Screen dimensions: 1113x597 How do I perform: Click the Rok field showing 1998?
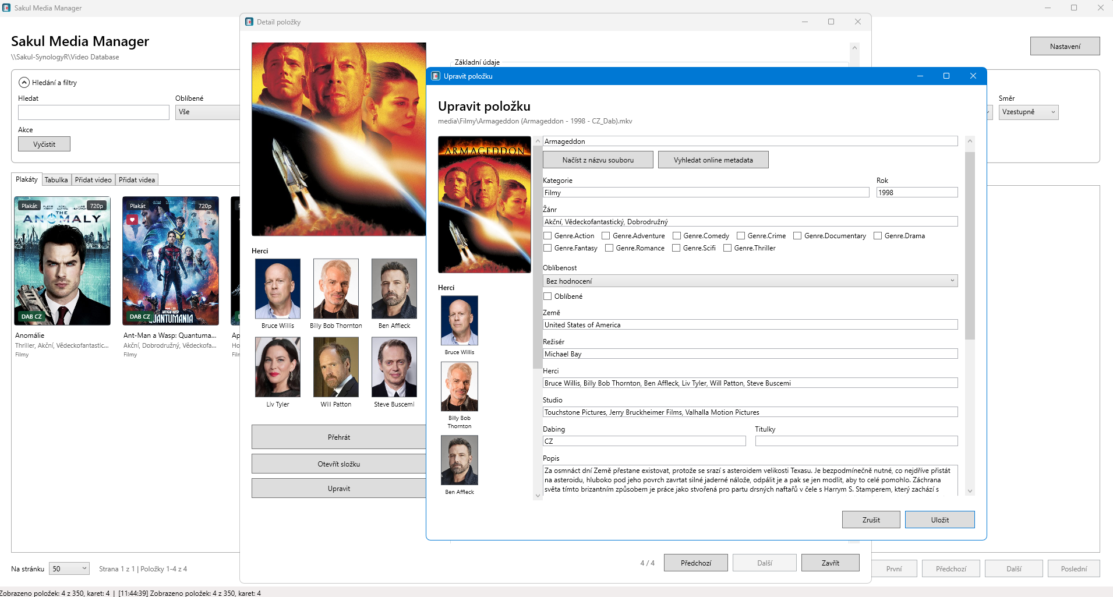tap(917, 193)
